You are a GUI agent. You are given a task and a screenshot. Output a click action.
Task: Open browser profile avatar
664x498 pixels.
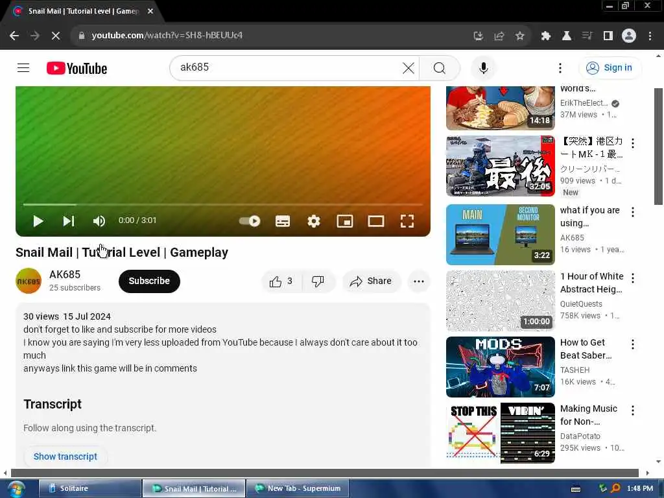tap(629, 36)
